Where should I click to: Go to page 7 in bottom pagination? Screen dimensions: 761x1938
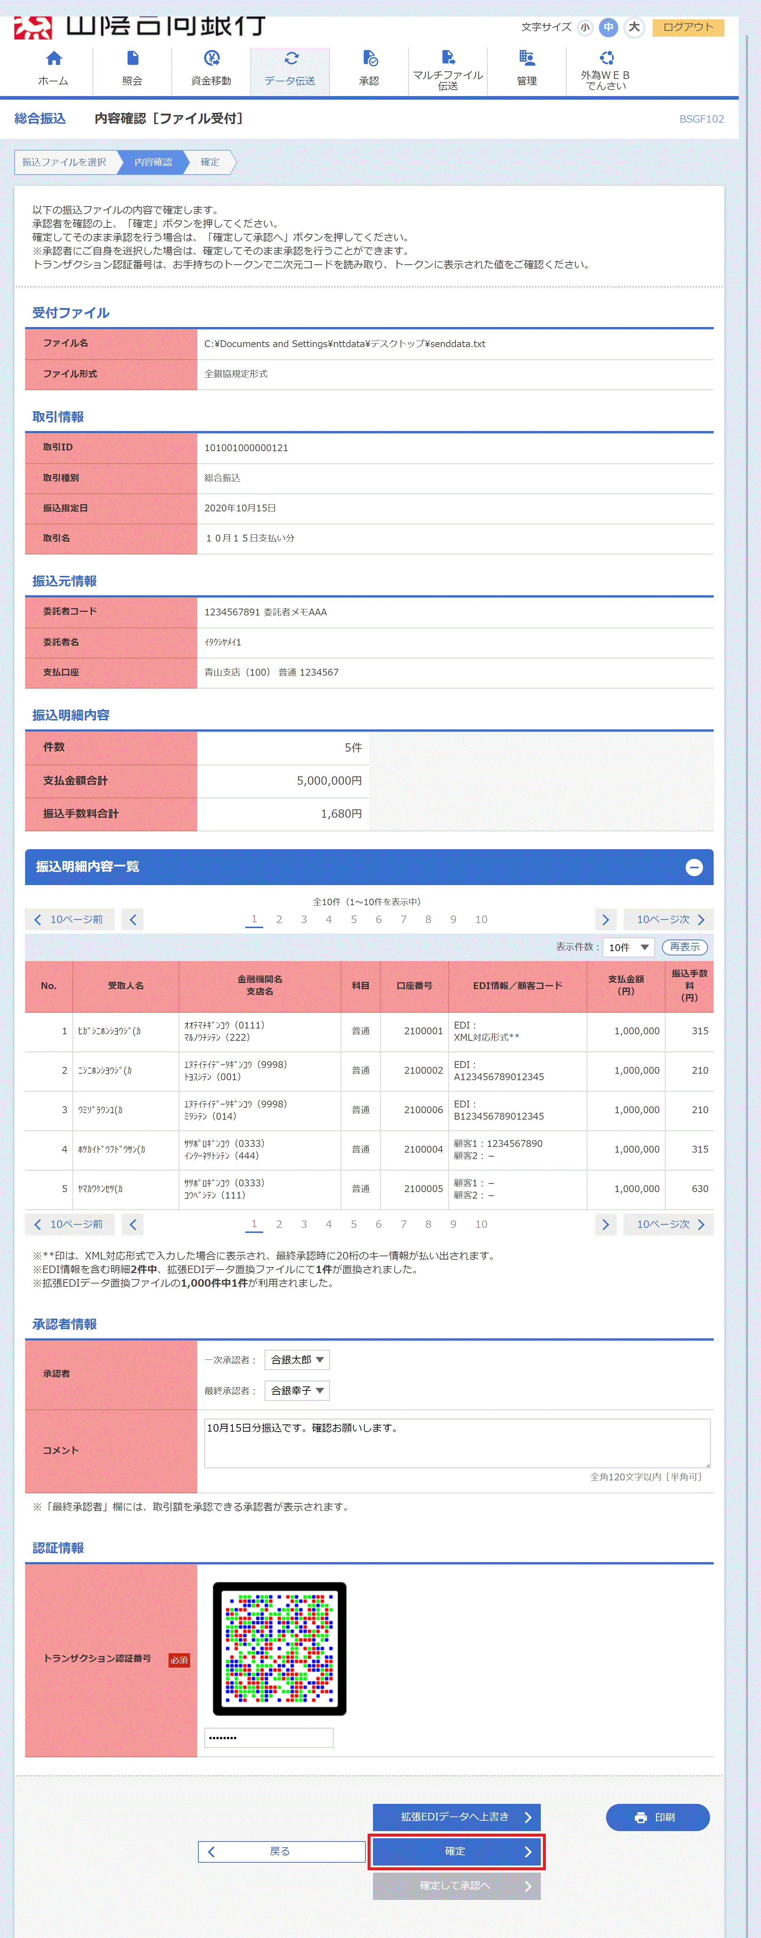pyautogui.click(x=404, y=1224)
